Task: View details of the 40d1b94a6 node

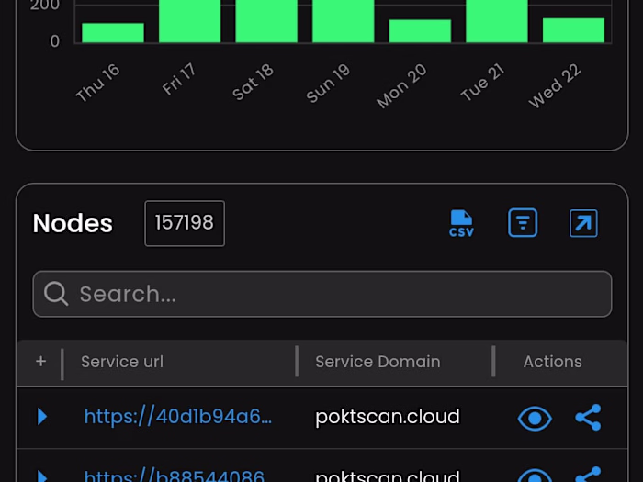Action: point(535,418)
